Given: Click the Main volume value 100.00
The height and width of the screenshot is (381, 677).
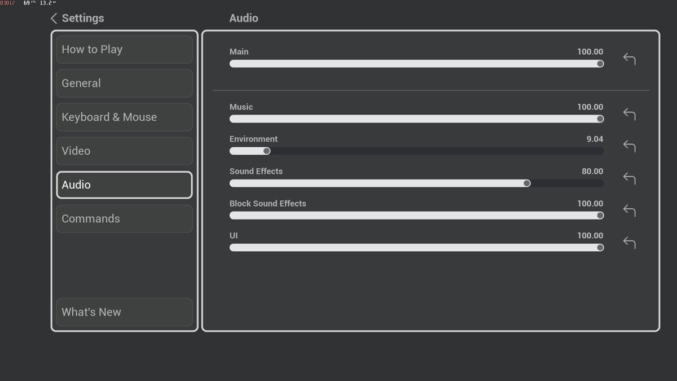Looking at the screenshot, I should 590,51.
